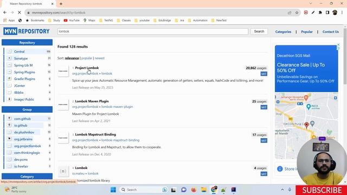This screenshot has width=347, height=195.
Task: Close the Decathlon ad with the X
Action: pyautogui.click(x=338, y=44)
